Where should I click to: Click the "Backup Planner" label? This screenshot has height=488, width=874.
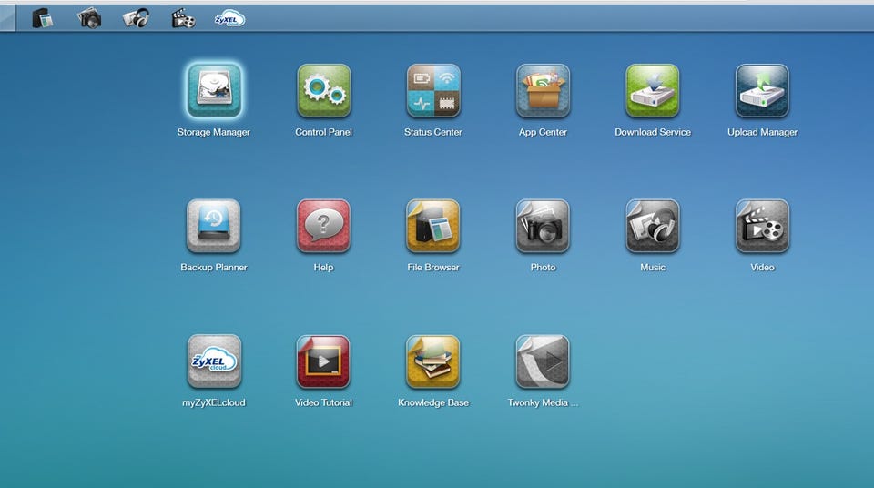[213, 267]
